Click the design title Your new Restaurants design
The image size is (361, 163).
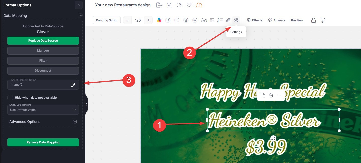(x=123, y=5)
